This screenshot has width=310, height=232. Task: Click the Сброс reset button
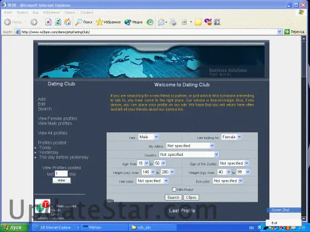tap(191, 198)
